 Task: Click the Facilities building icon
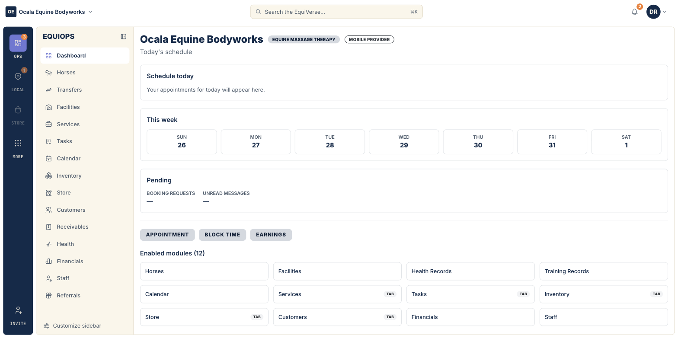49,107
